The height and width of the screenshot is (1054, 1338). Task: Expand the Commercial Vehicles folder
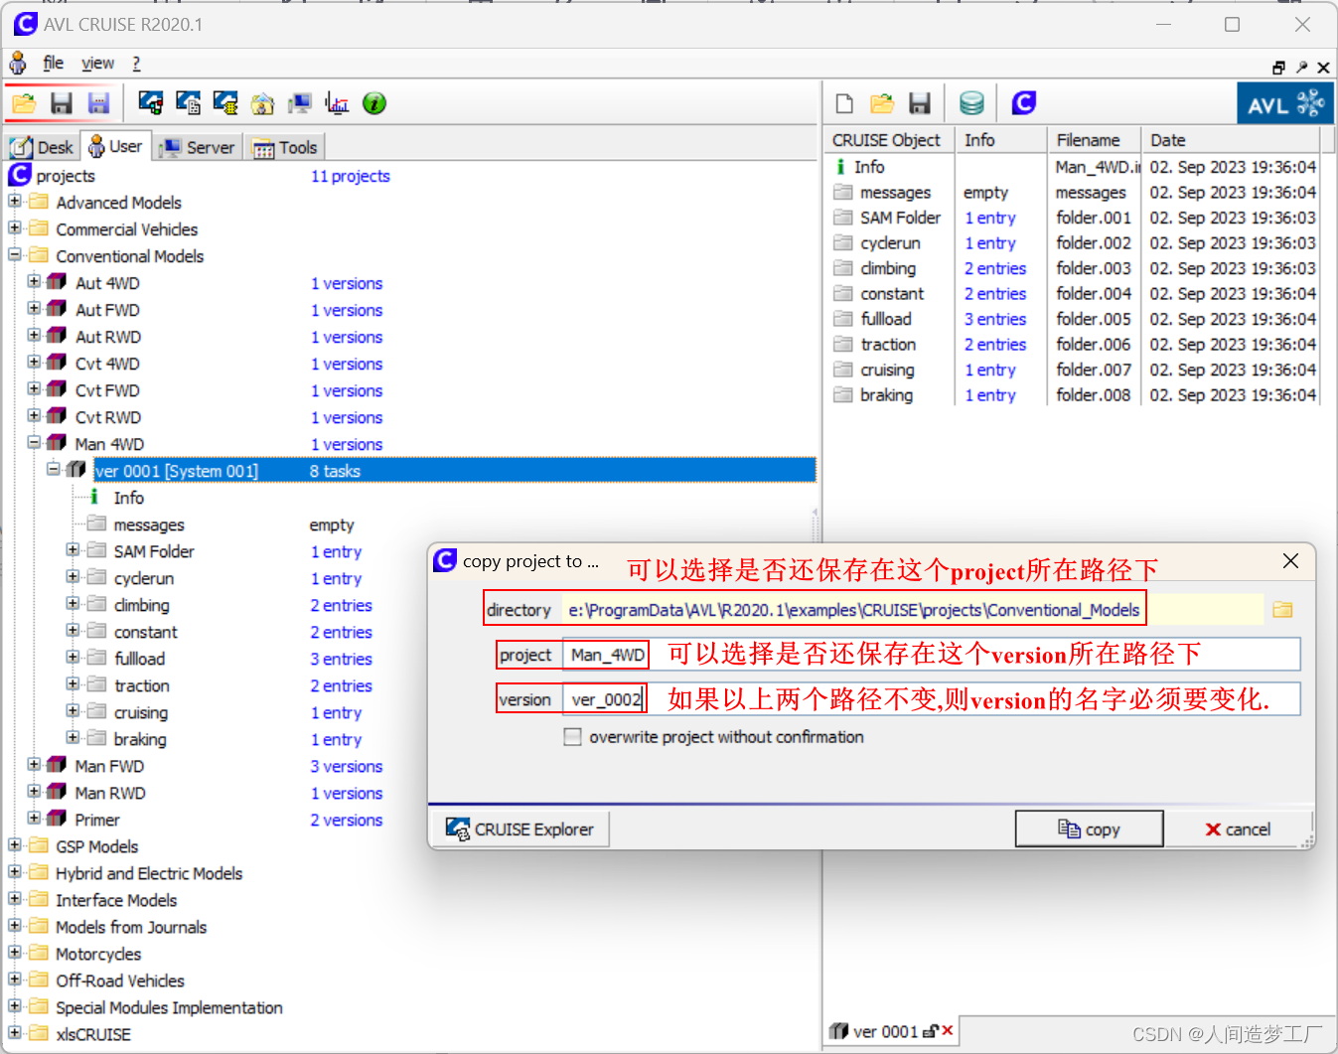(15, 228)
